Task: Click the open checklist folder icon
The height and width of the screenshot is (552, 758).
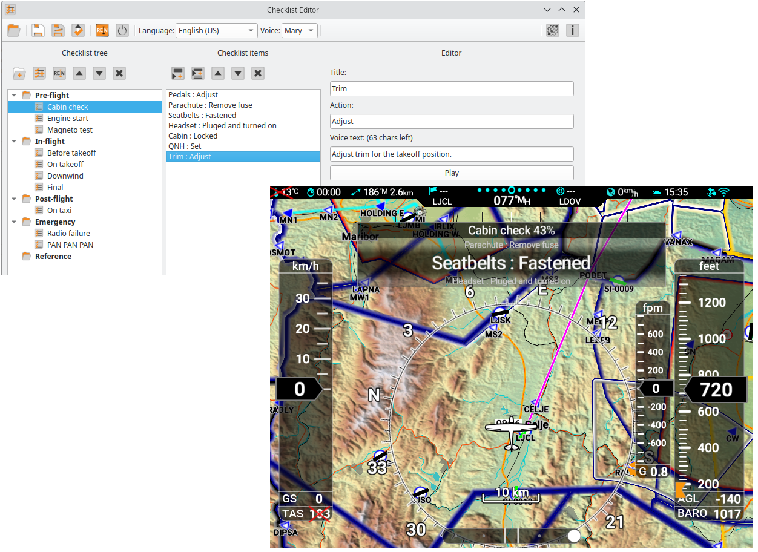Action: pos(14,30)
